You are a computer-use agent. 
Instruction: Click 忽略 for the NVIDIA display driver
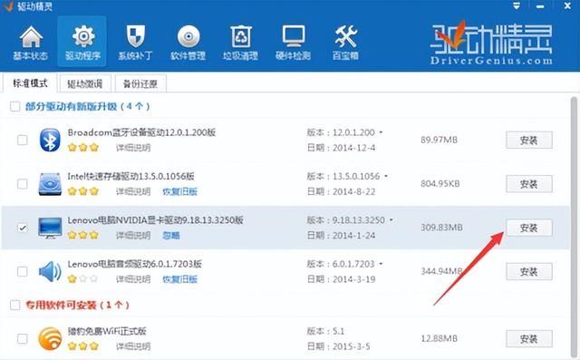coord(171,235)
